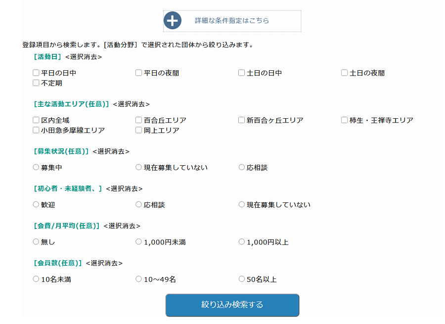Click 絞り込み検索する search button

(232, 305)
